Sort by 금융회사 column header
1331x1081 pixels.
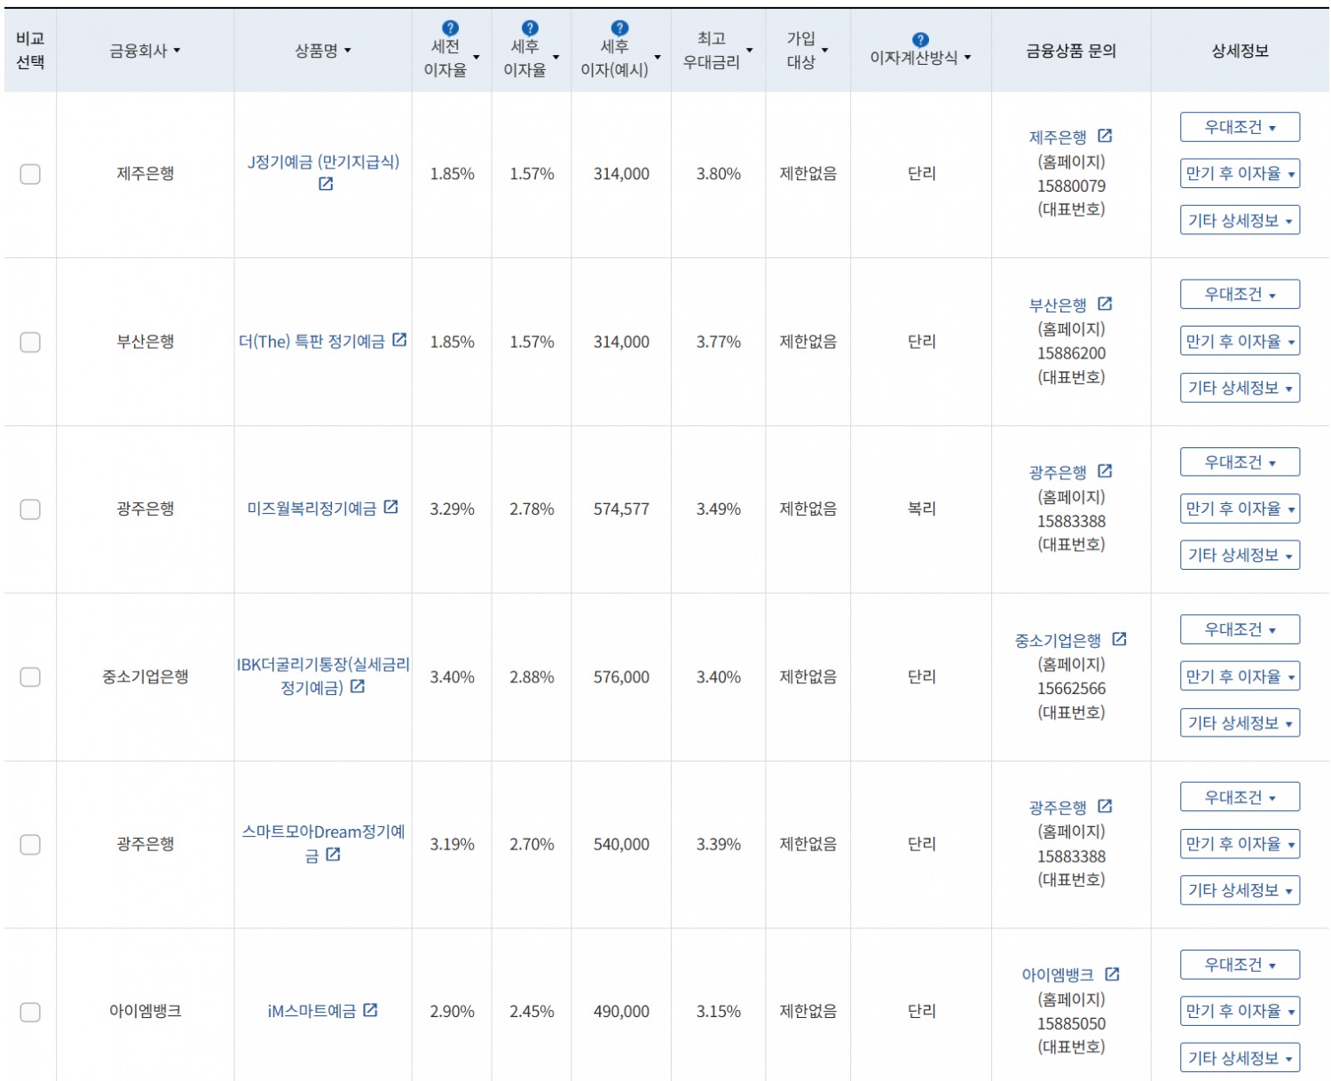point(145,51)
